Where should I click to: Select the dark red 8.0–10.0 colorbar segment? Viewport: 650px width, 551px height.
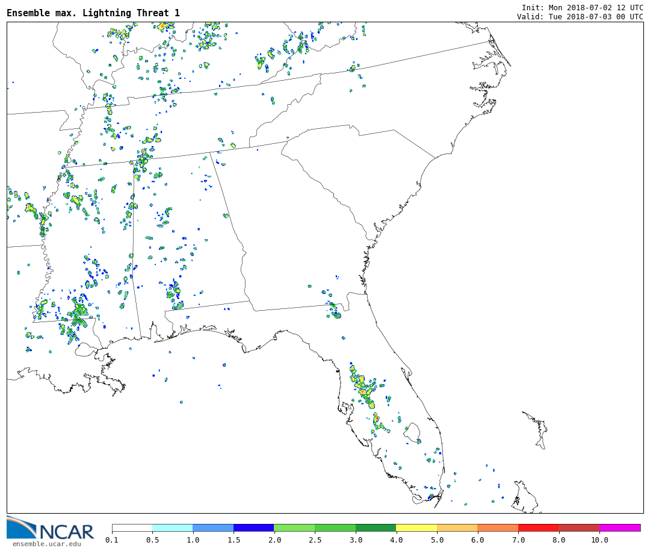click(x=578, y=528)
